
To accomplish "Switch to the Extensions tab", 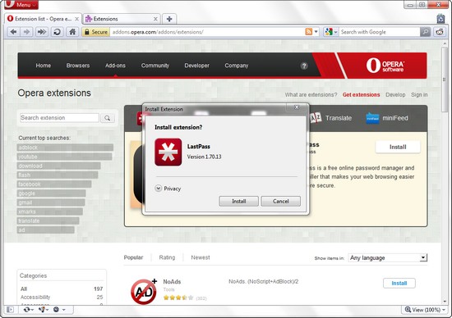I will (121, 19).
